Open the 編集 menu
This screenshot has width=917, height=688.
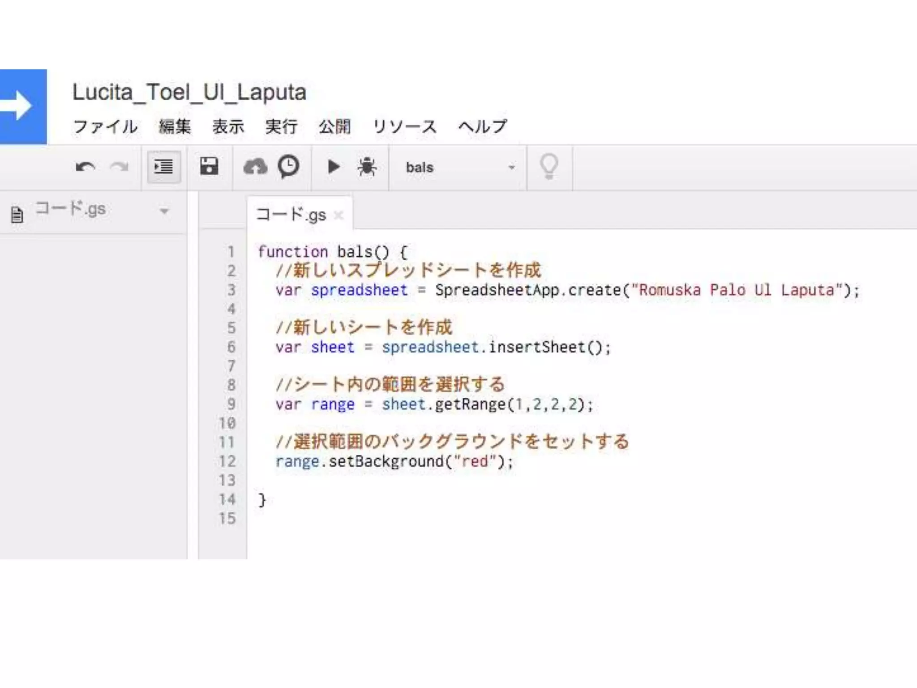click(x=175, y=127)
